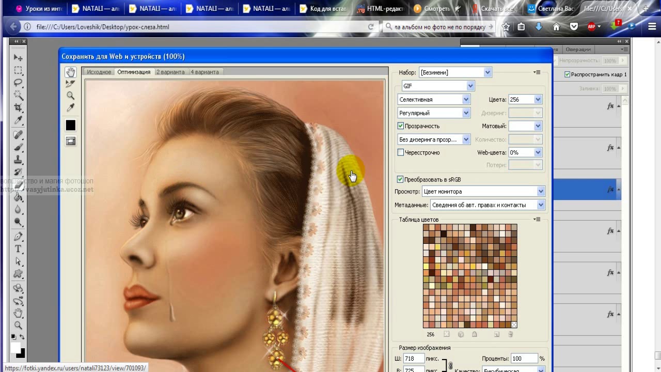Select the dialog's Slice Select tool
The image size is (661, 372).
point(71,84)
